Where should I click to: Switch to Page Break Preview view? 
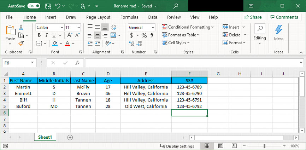pyautogui.click(x=234, y=146)
